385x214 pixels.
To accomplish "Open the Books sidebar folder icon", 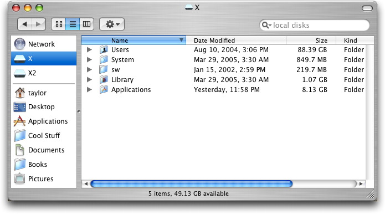I will [19, 164].
